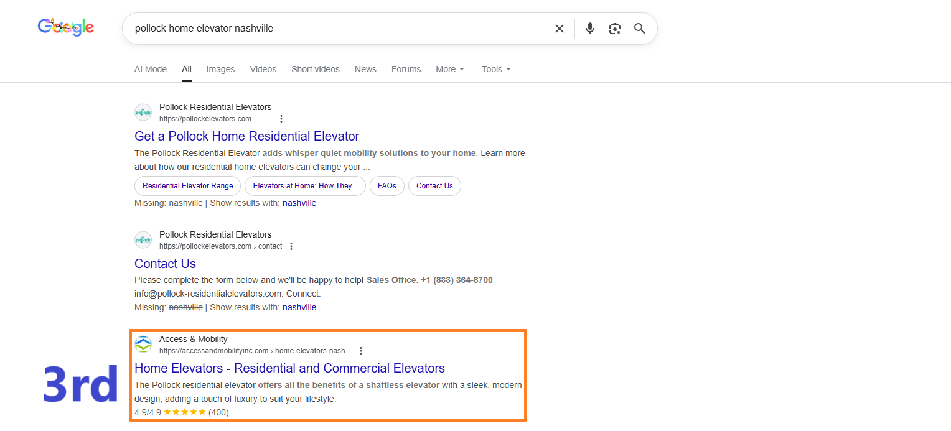Click Residential Elevator Range sitelink chip

pos(187,186)
